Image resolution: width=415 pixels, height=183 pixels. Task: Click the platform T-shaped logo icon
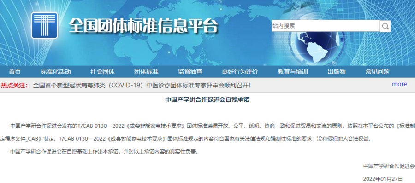tap(45, 25)
